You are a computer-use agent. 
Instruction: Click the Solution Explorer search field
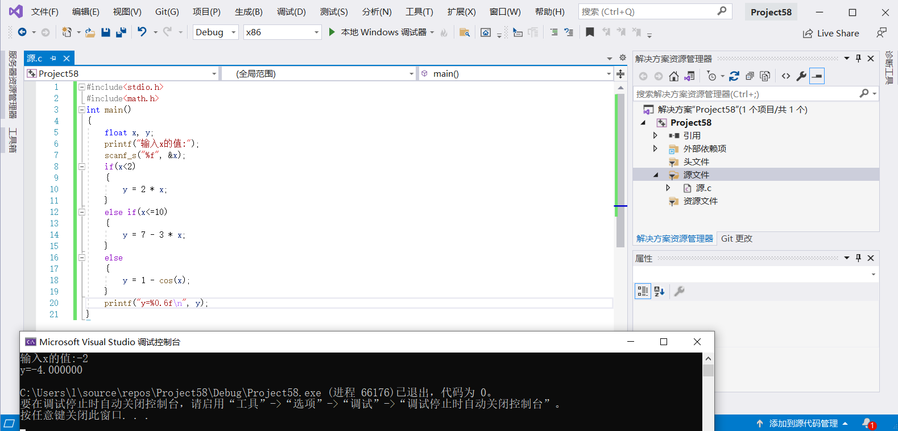coord(756,94)
